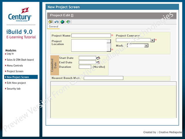This screenshot has width=185, height=139.
Task: Click the Project Location scrollbar
Action: pyautogui.click(x=109, y=45)
